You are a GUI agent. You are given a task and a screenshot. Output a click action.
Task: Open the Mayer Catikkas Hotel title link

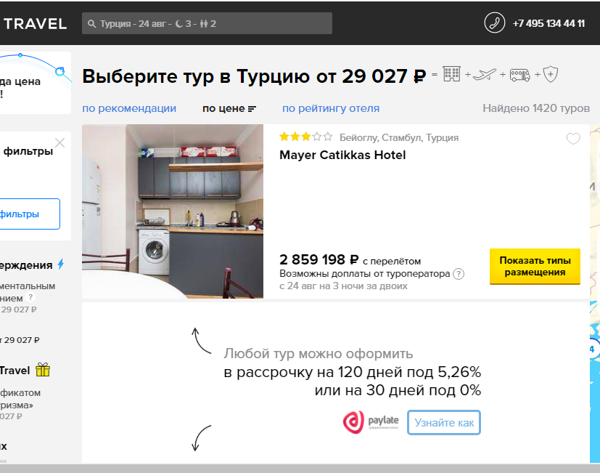[x=342, y=155]
